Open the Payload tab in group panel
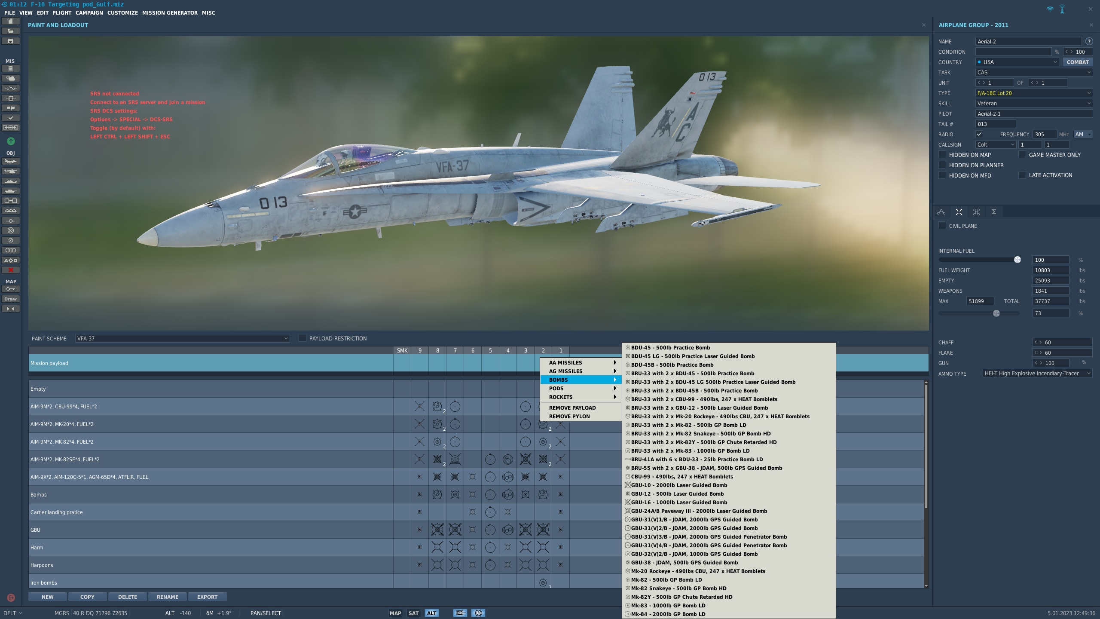 click(959, 212)
